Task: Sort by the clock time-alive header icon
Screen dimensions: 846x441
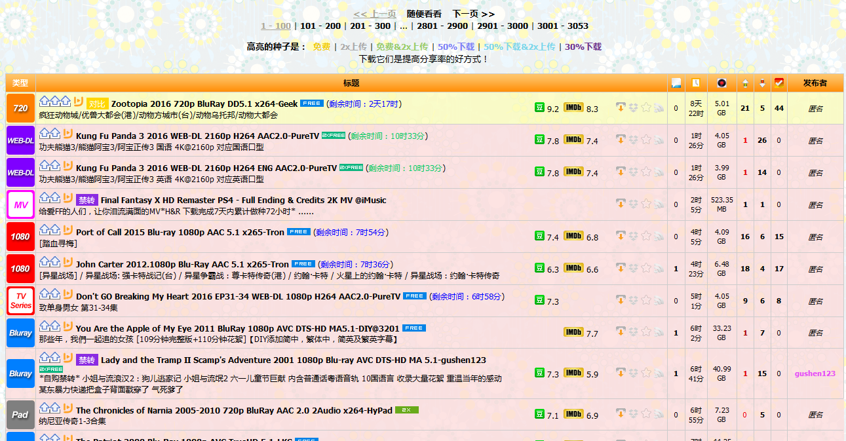Action: click(695, 83)
